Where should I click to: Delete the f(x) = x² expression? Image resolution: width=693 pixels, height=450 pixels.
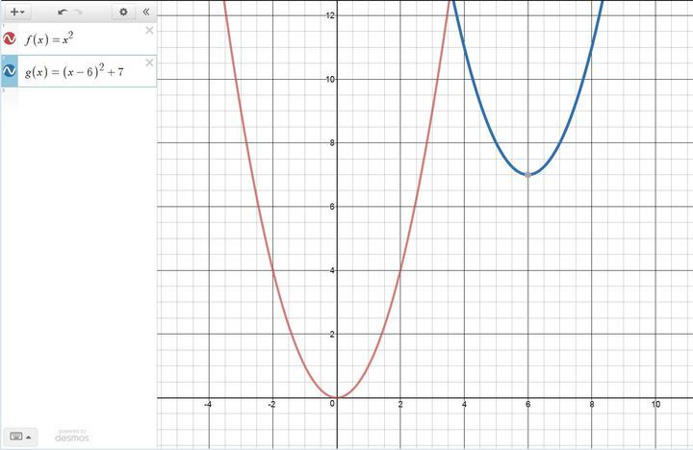pos(149,31)
